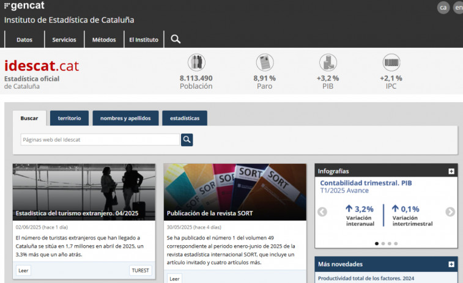Open Instituto de Estadística de Cataluña link

point(69,20)
